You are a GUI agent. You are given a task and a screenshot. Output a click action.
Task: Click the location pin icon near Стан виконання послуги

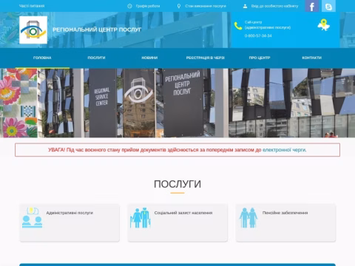tap(179, 6)
